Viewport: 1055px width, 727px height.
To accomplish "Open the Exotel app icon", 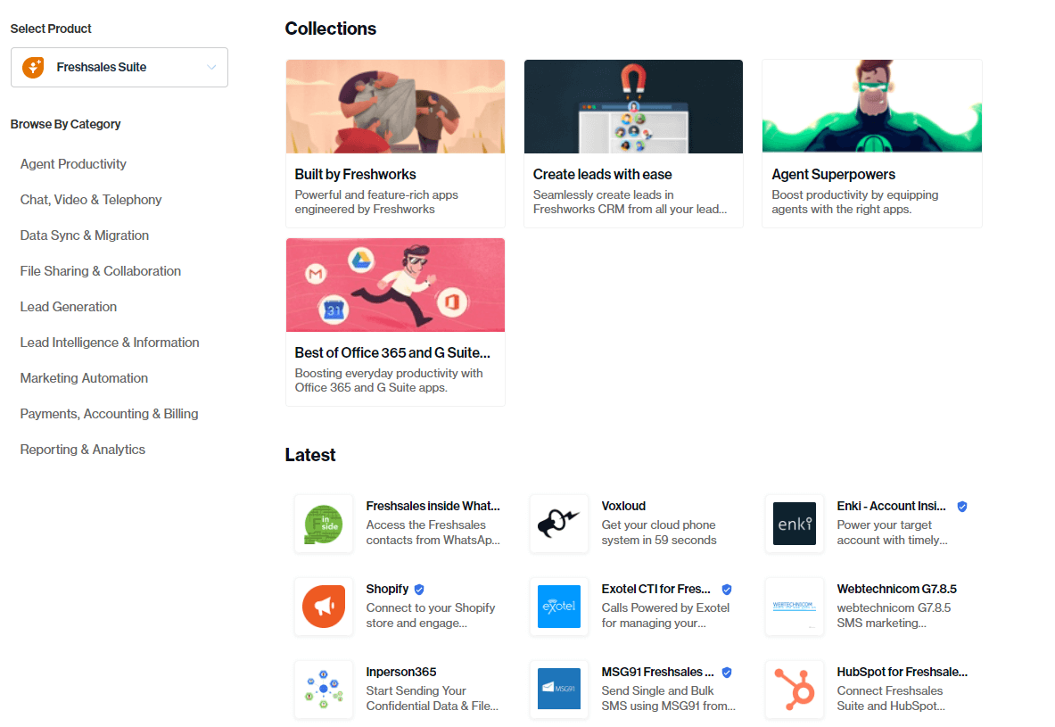I will pos(559,607).
